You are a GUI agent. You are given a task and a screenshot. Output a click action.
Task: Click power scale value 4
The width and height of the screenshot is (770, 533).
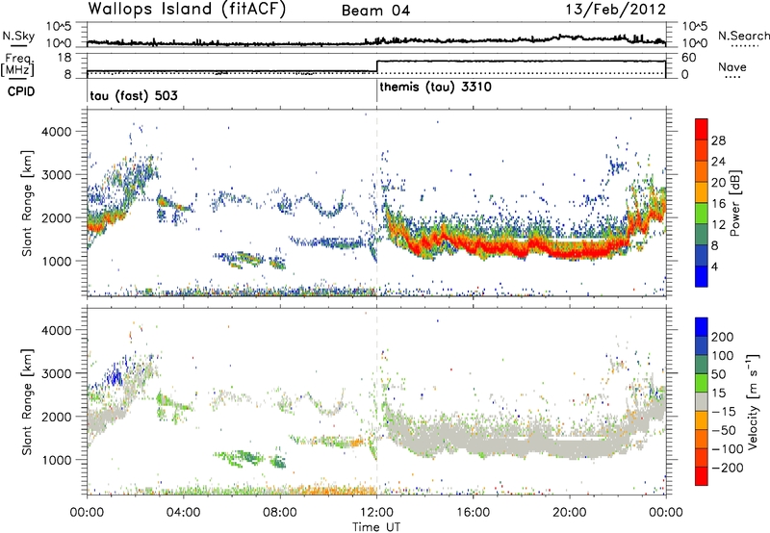[715, 266]
